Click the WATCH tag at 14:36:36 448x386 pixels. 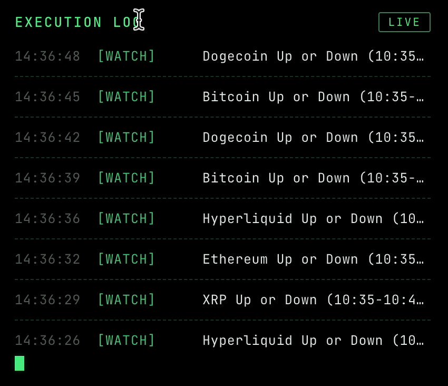pyautogui.click(x=126, y=218)
